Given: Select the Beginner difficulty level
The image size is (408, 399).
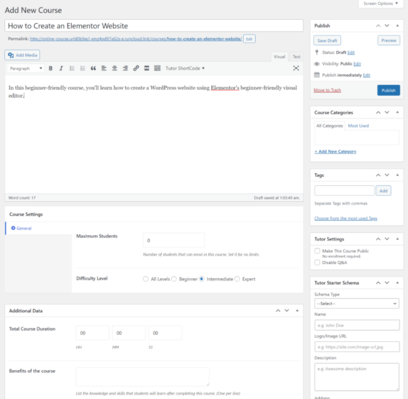Looking at the screenshot, I should [x=174, y=279].
